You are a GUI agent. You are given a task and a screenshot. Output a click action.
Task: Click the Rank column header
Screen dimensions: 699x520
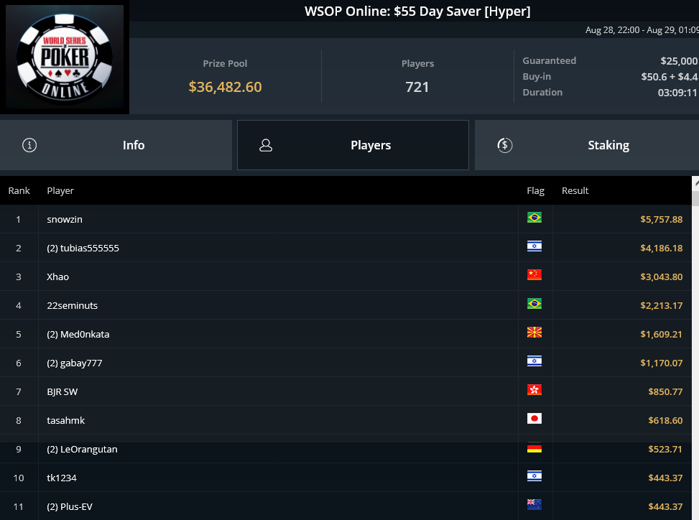(19, 191)
